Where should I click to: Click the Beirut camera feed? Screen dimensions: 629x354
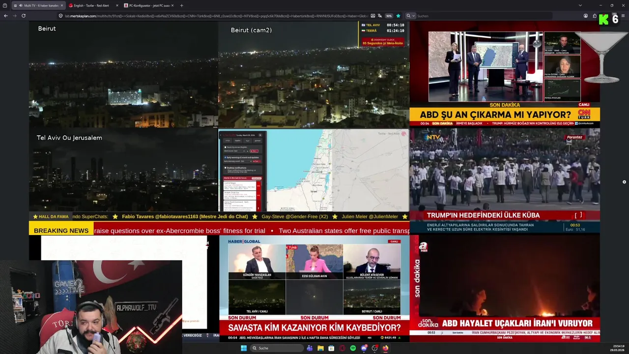pos(123,74)
